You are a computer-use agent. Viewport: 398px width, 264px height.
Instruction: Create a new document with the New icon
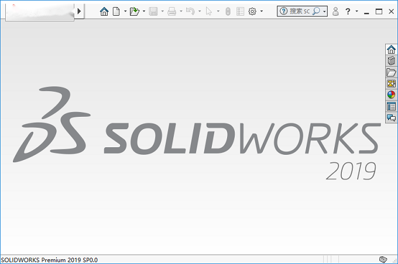(116, 12)
